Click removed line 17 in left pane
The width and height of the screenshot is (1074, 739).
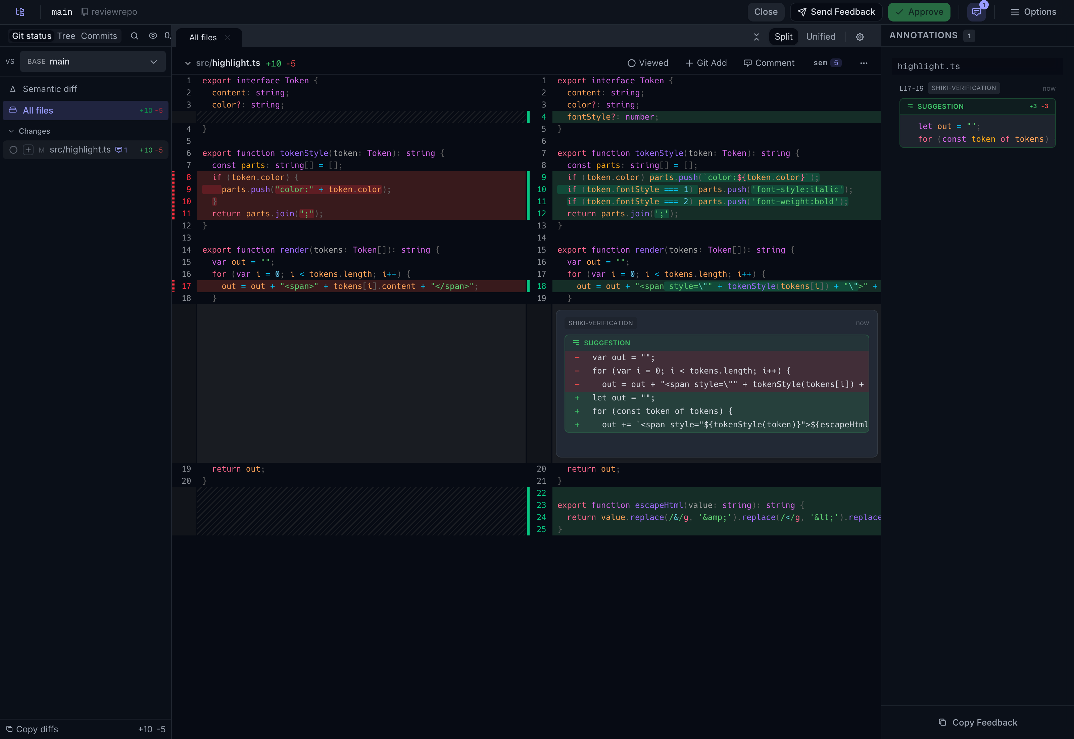click(361, 286)
